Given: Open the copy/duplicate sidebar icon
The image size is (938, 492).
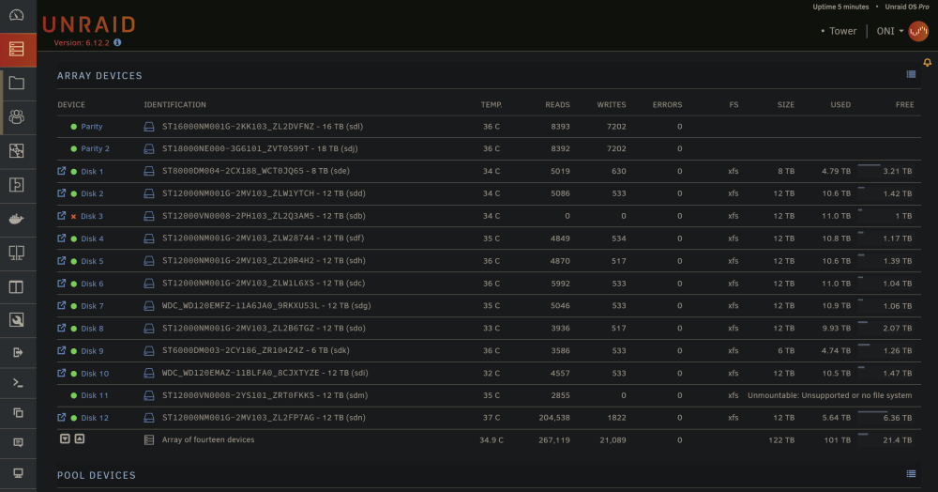Looking at the screenshot, I should click(x=18, y=413).
